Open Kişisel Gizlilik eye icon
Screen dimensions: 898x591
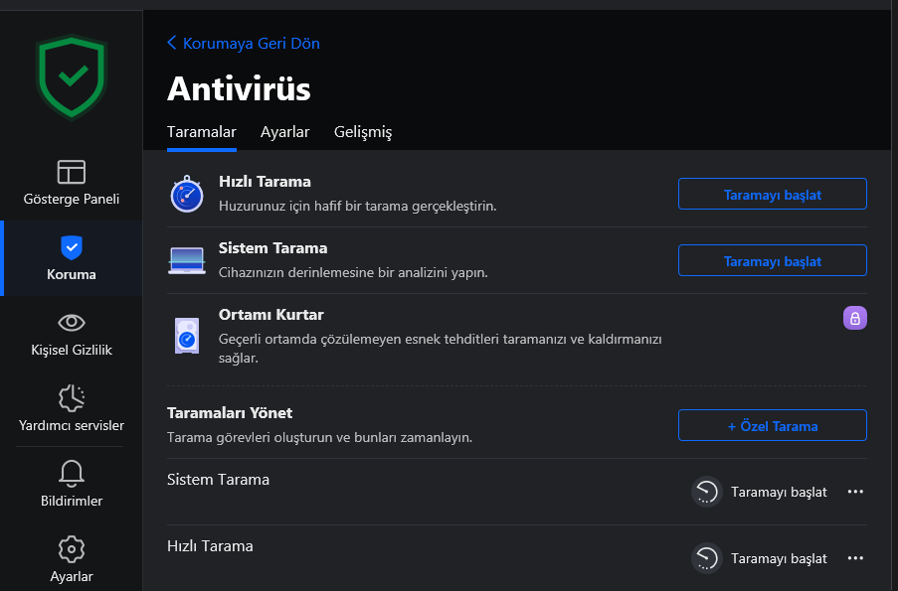pyautogui.click(x=72, y=323)
